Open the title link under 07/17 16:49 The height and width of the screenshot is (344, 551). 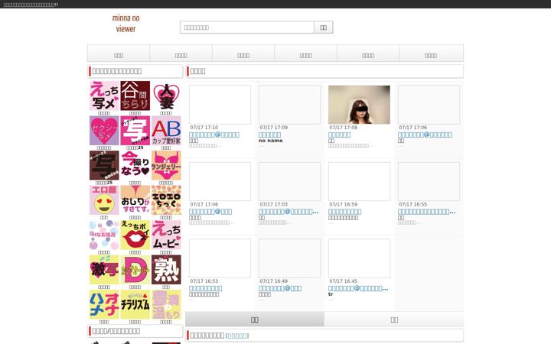point(280,288)
